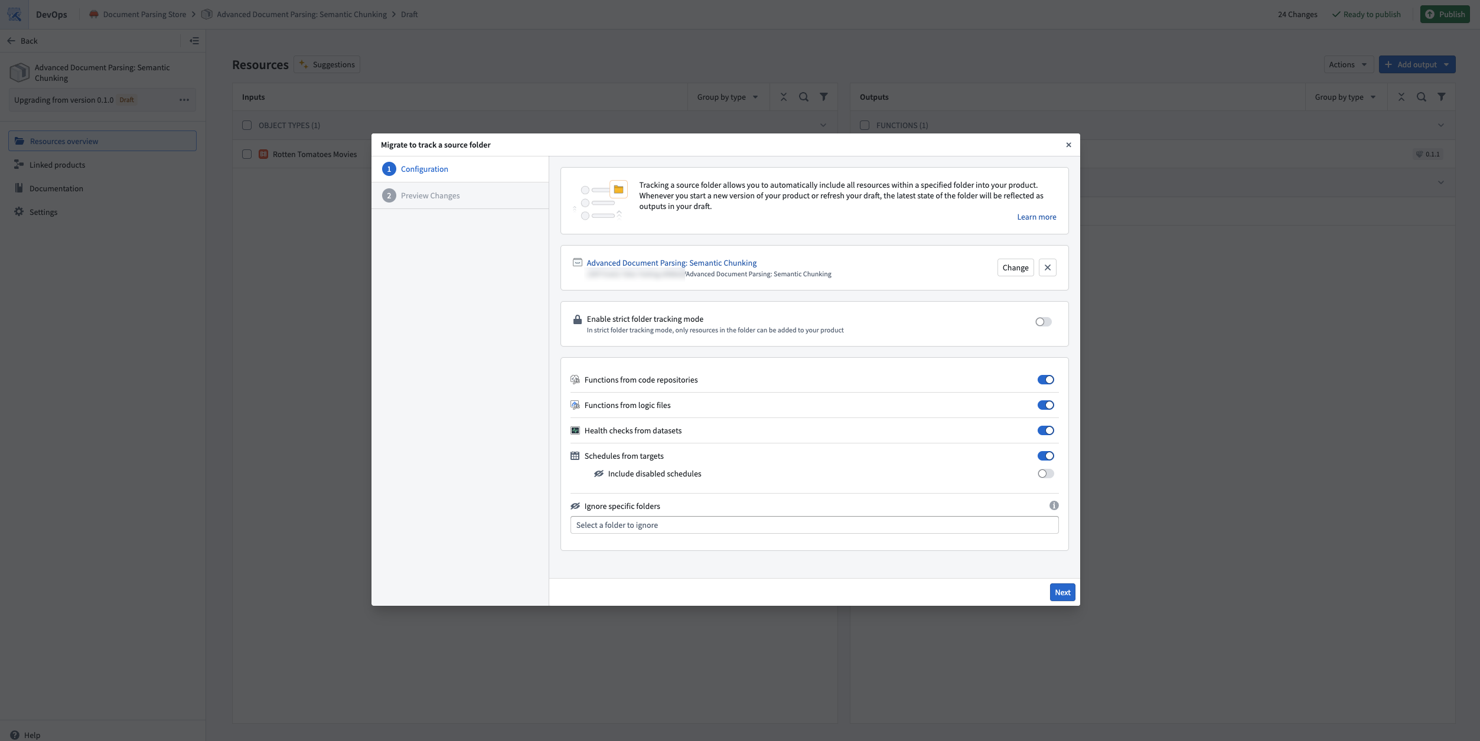Open the Actions dropdown
Screen dimensions: 1480x741
(x=1347, y=64)
